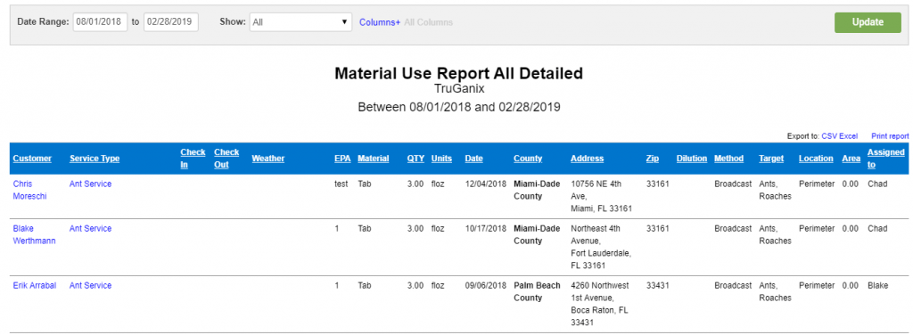Sort by the Dilution column header
Image resolution: width=913 pixels, height=335 pixels.
point(692,159)
